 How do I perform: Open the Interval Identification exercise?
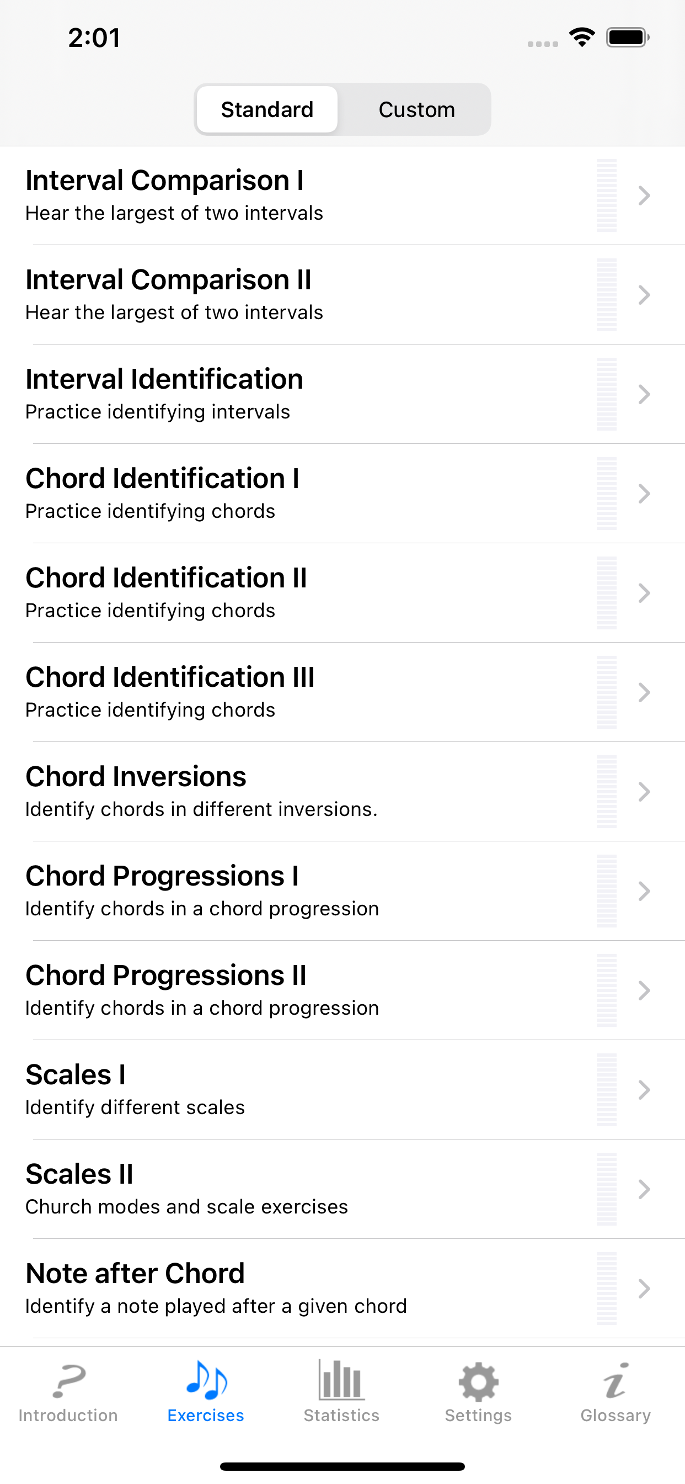164,394
